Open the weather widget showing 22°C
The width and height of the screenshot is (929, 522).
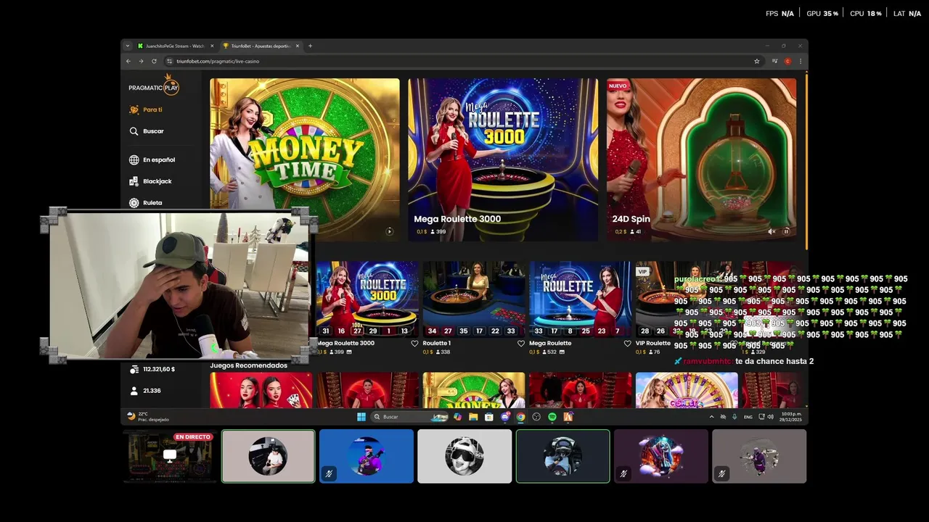tap(148, 417)
